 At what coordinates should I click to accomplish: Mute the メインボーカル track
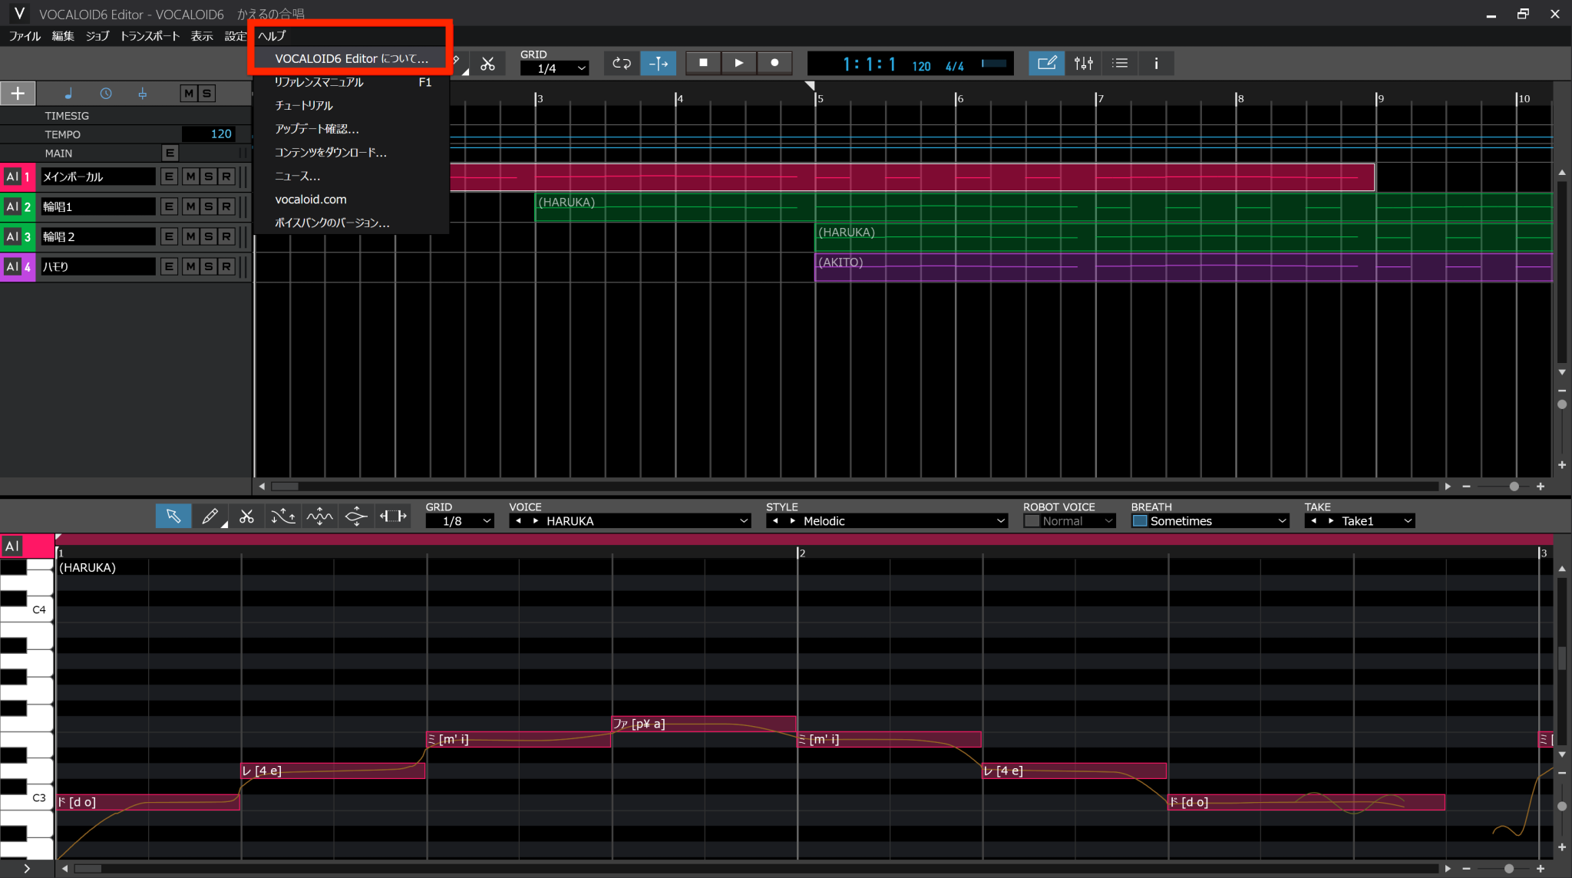click(189, 176)
